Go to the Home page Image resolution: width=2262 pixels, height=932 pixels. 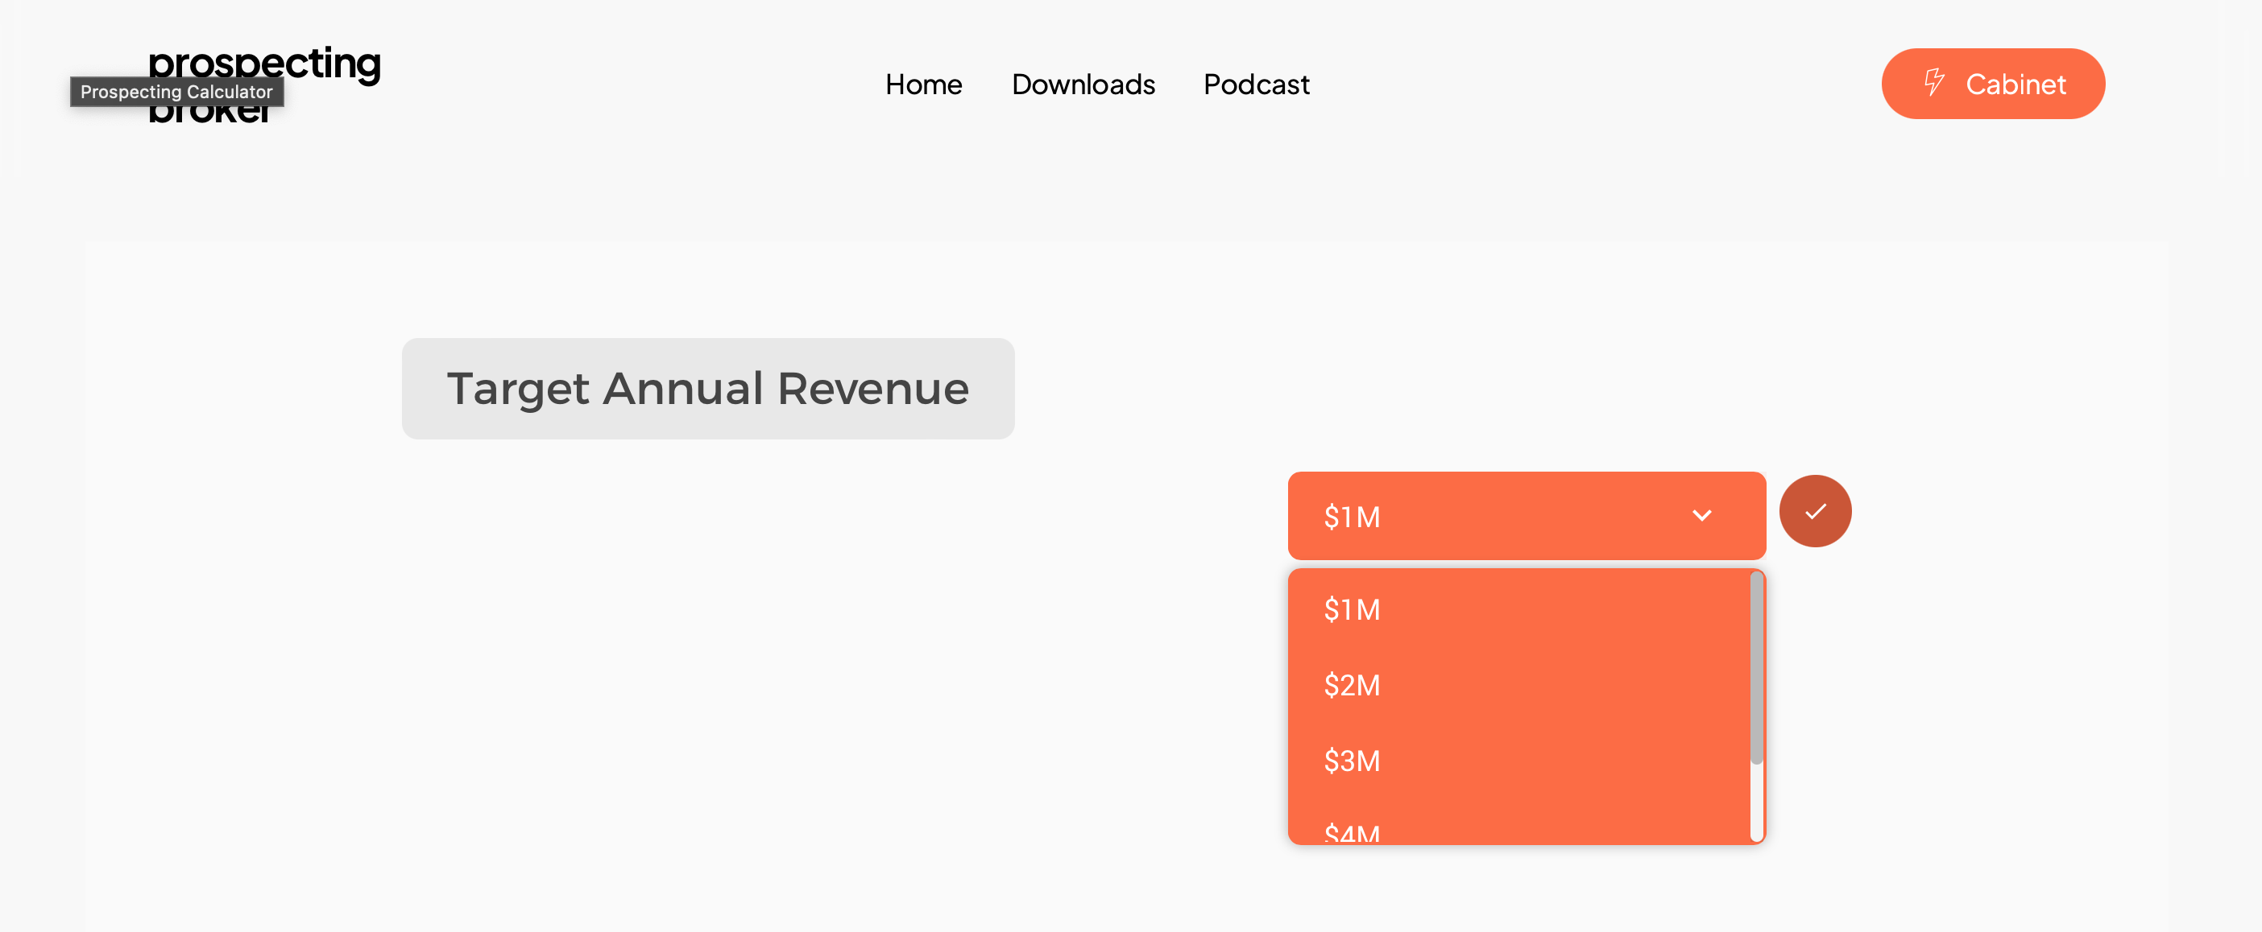(x=923, y=85)
